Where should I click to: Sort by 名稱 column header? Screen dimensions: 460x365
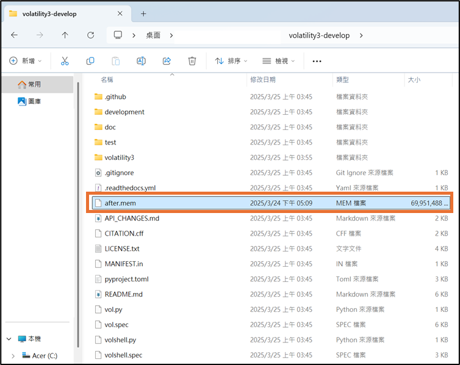(107, 79)
